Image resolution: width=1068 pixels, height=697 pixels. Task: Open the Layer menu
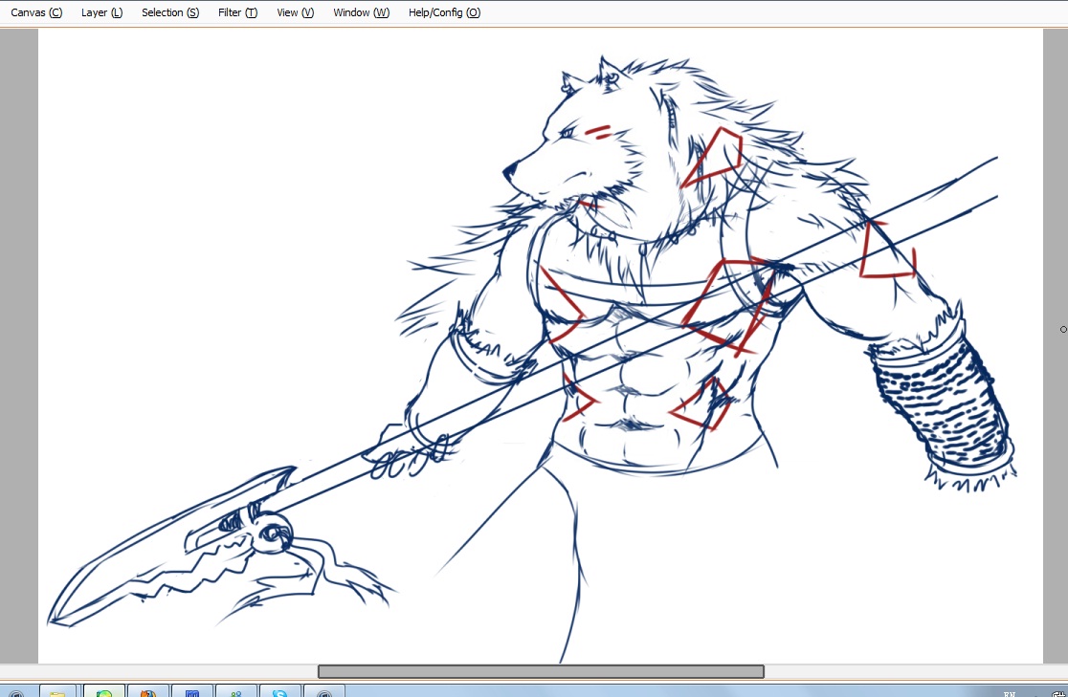[x=101, y=12]
